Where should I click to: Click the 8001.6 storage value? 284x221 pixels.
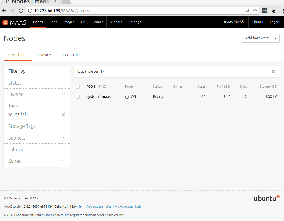pyautogui.click(x=272, y=97)
